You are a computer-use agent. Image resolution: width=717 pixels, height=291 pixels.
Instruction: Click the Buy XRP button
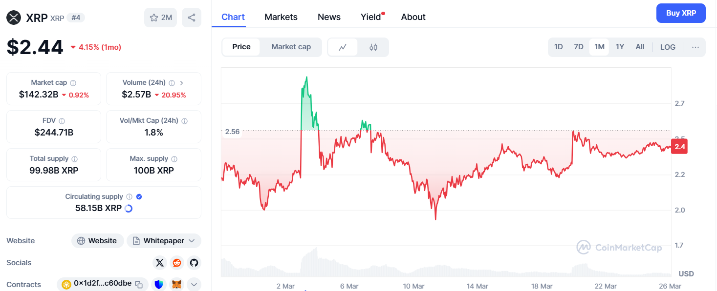click(x=681, y=13)
